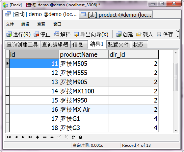The height and width of the screenshot is (152, 184).
Task: Click the edit record triangle icon
Action: 52,137
